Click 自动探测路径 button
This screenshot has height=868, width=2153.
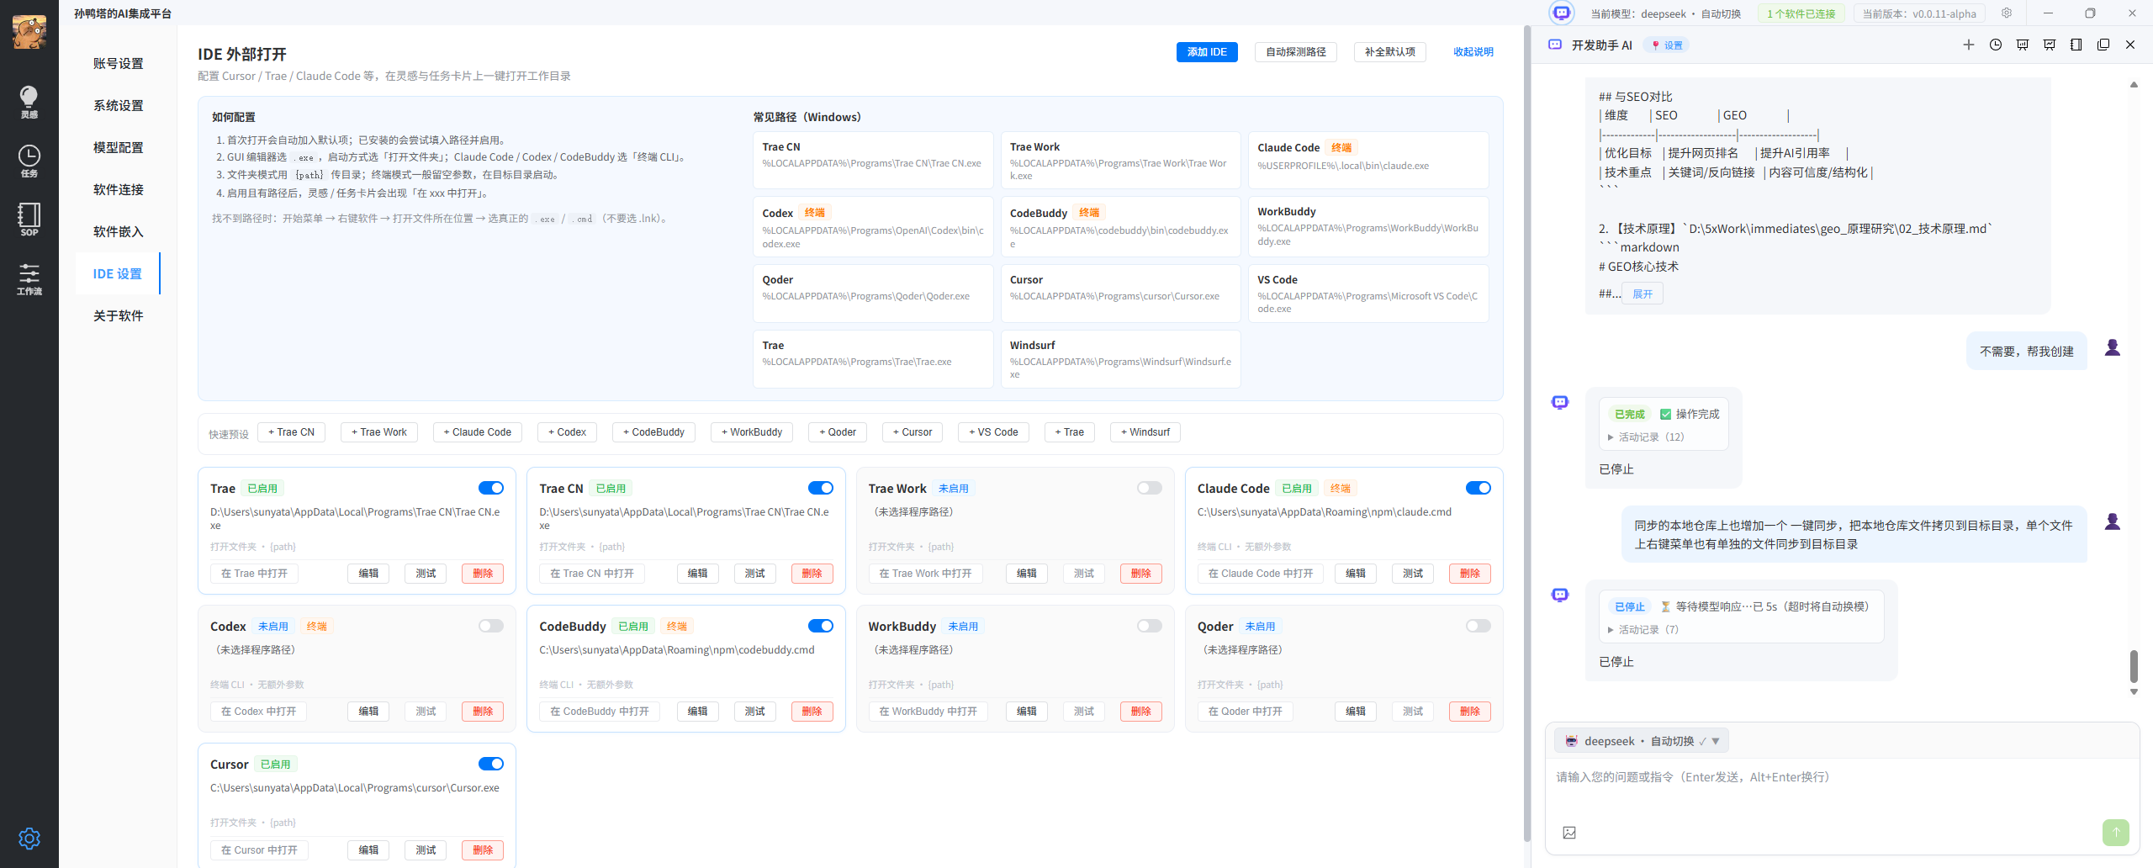[x=1296, y=52]
